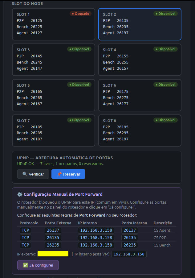Select the SLOT 2 card

point(140,24)
